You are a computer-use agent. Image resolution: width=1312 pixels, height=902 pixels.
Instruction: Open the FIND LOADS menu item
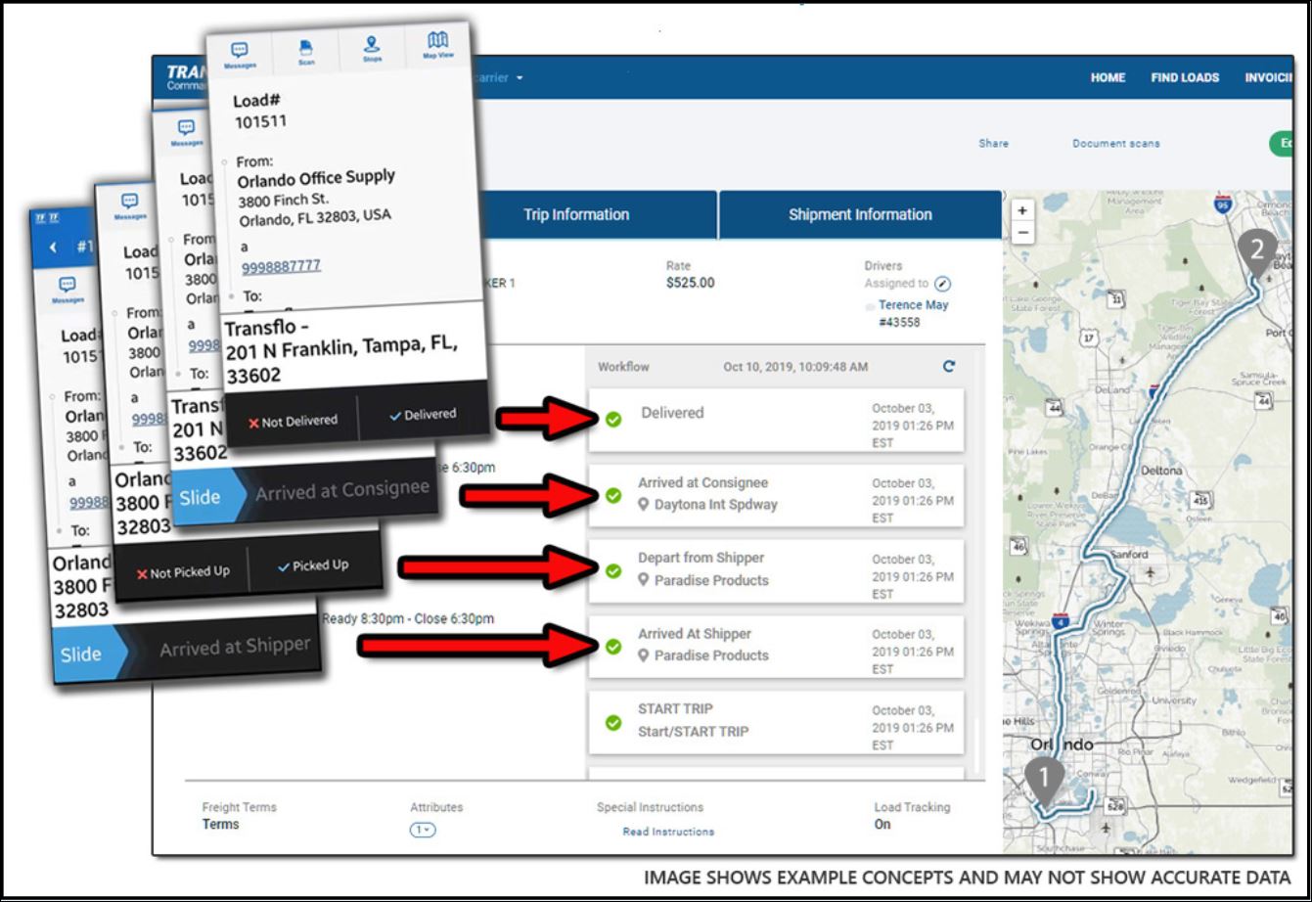coord(1185,78)
